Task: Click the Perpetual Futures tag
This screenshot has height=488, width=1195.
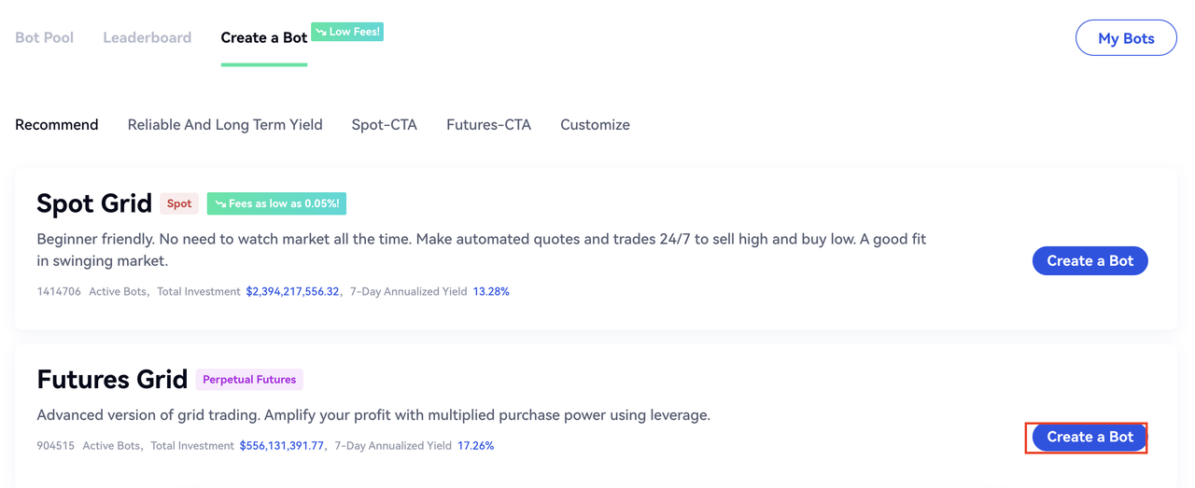Action: pos(249,380)
